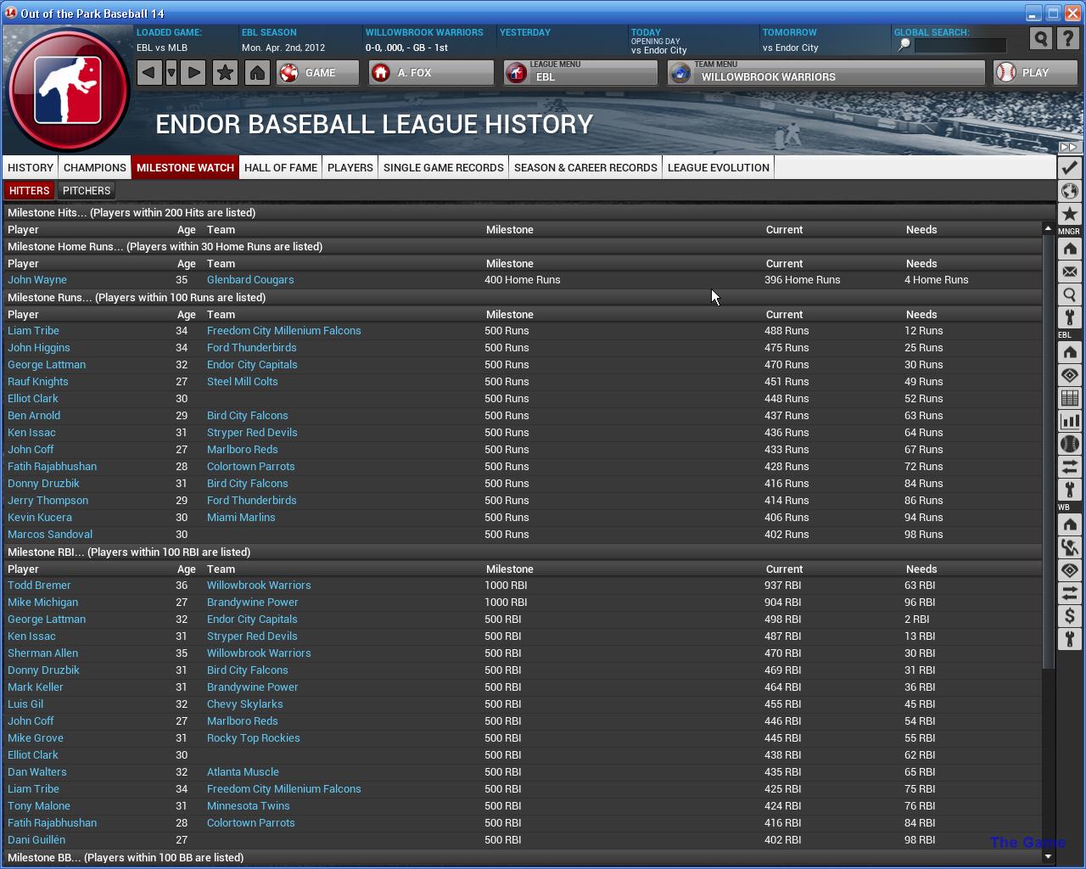Open the star bookmarks button in top toolbar
Viewport: 1086px width, 869px height.
click(x=225, y=73)
